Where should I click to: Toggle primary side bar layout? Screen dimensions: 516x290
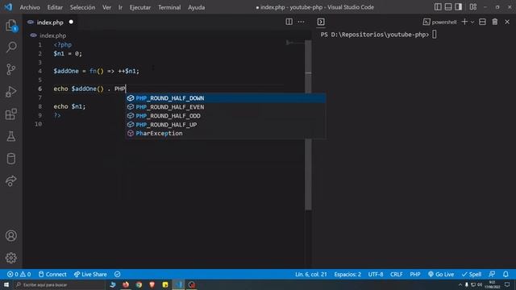[438, 7]
